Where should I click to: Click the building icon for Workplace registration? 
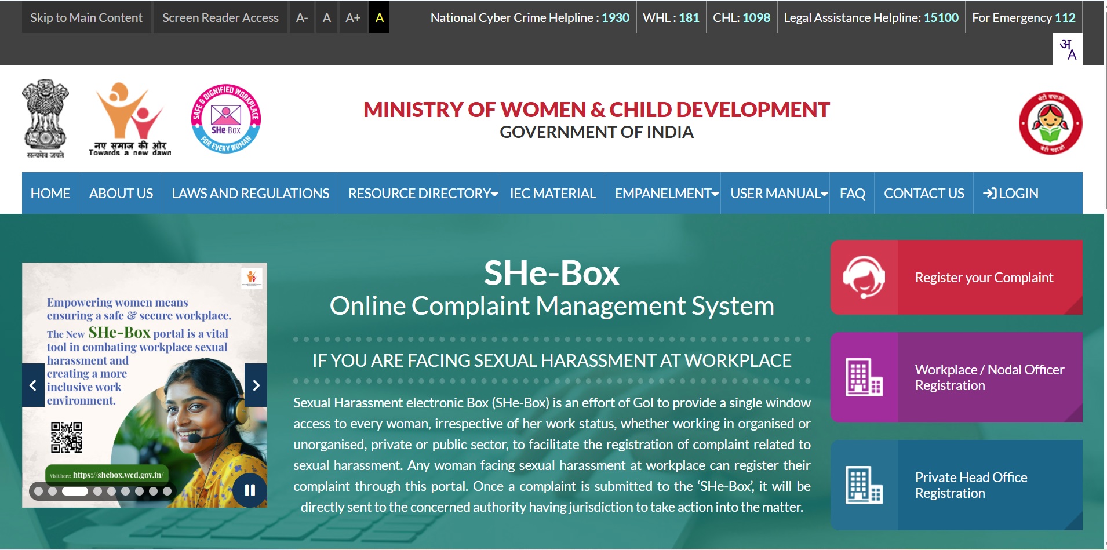click(864, 377)
